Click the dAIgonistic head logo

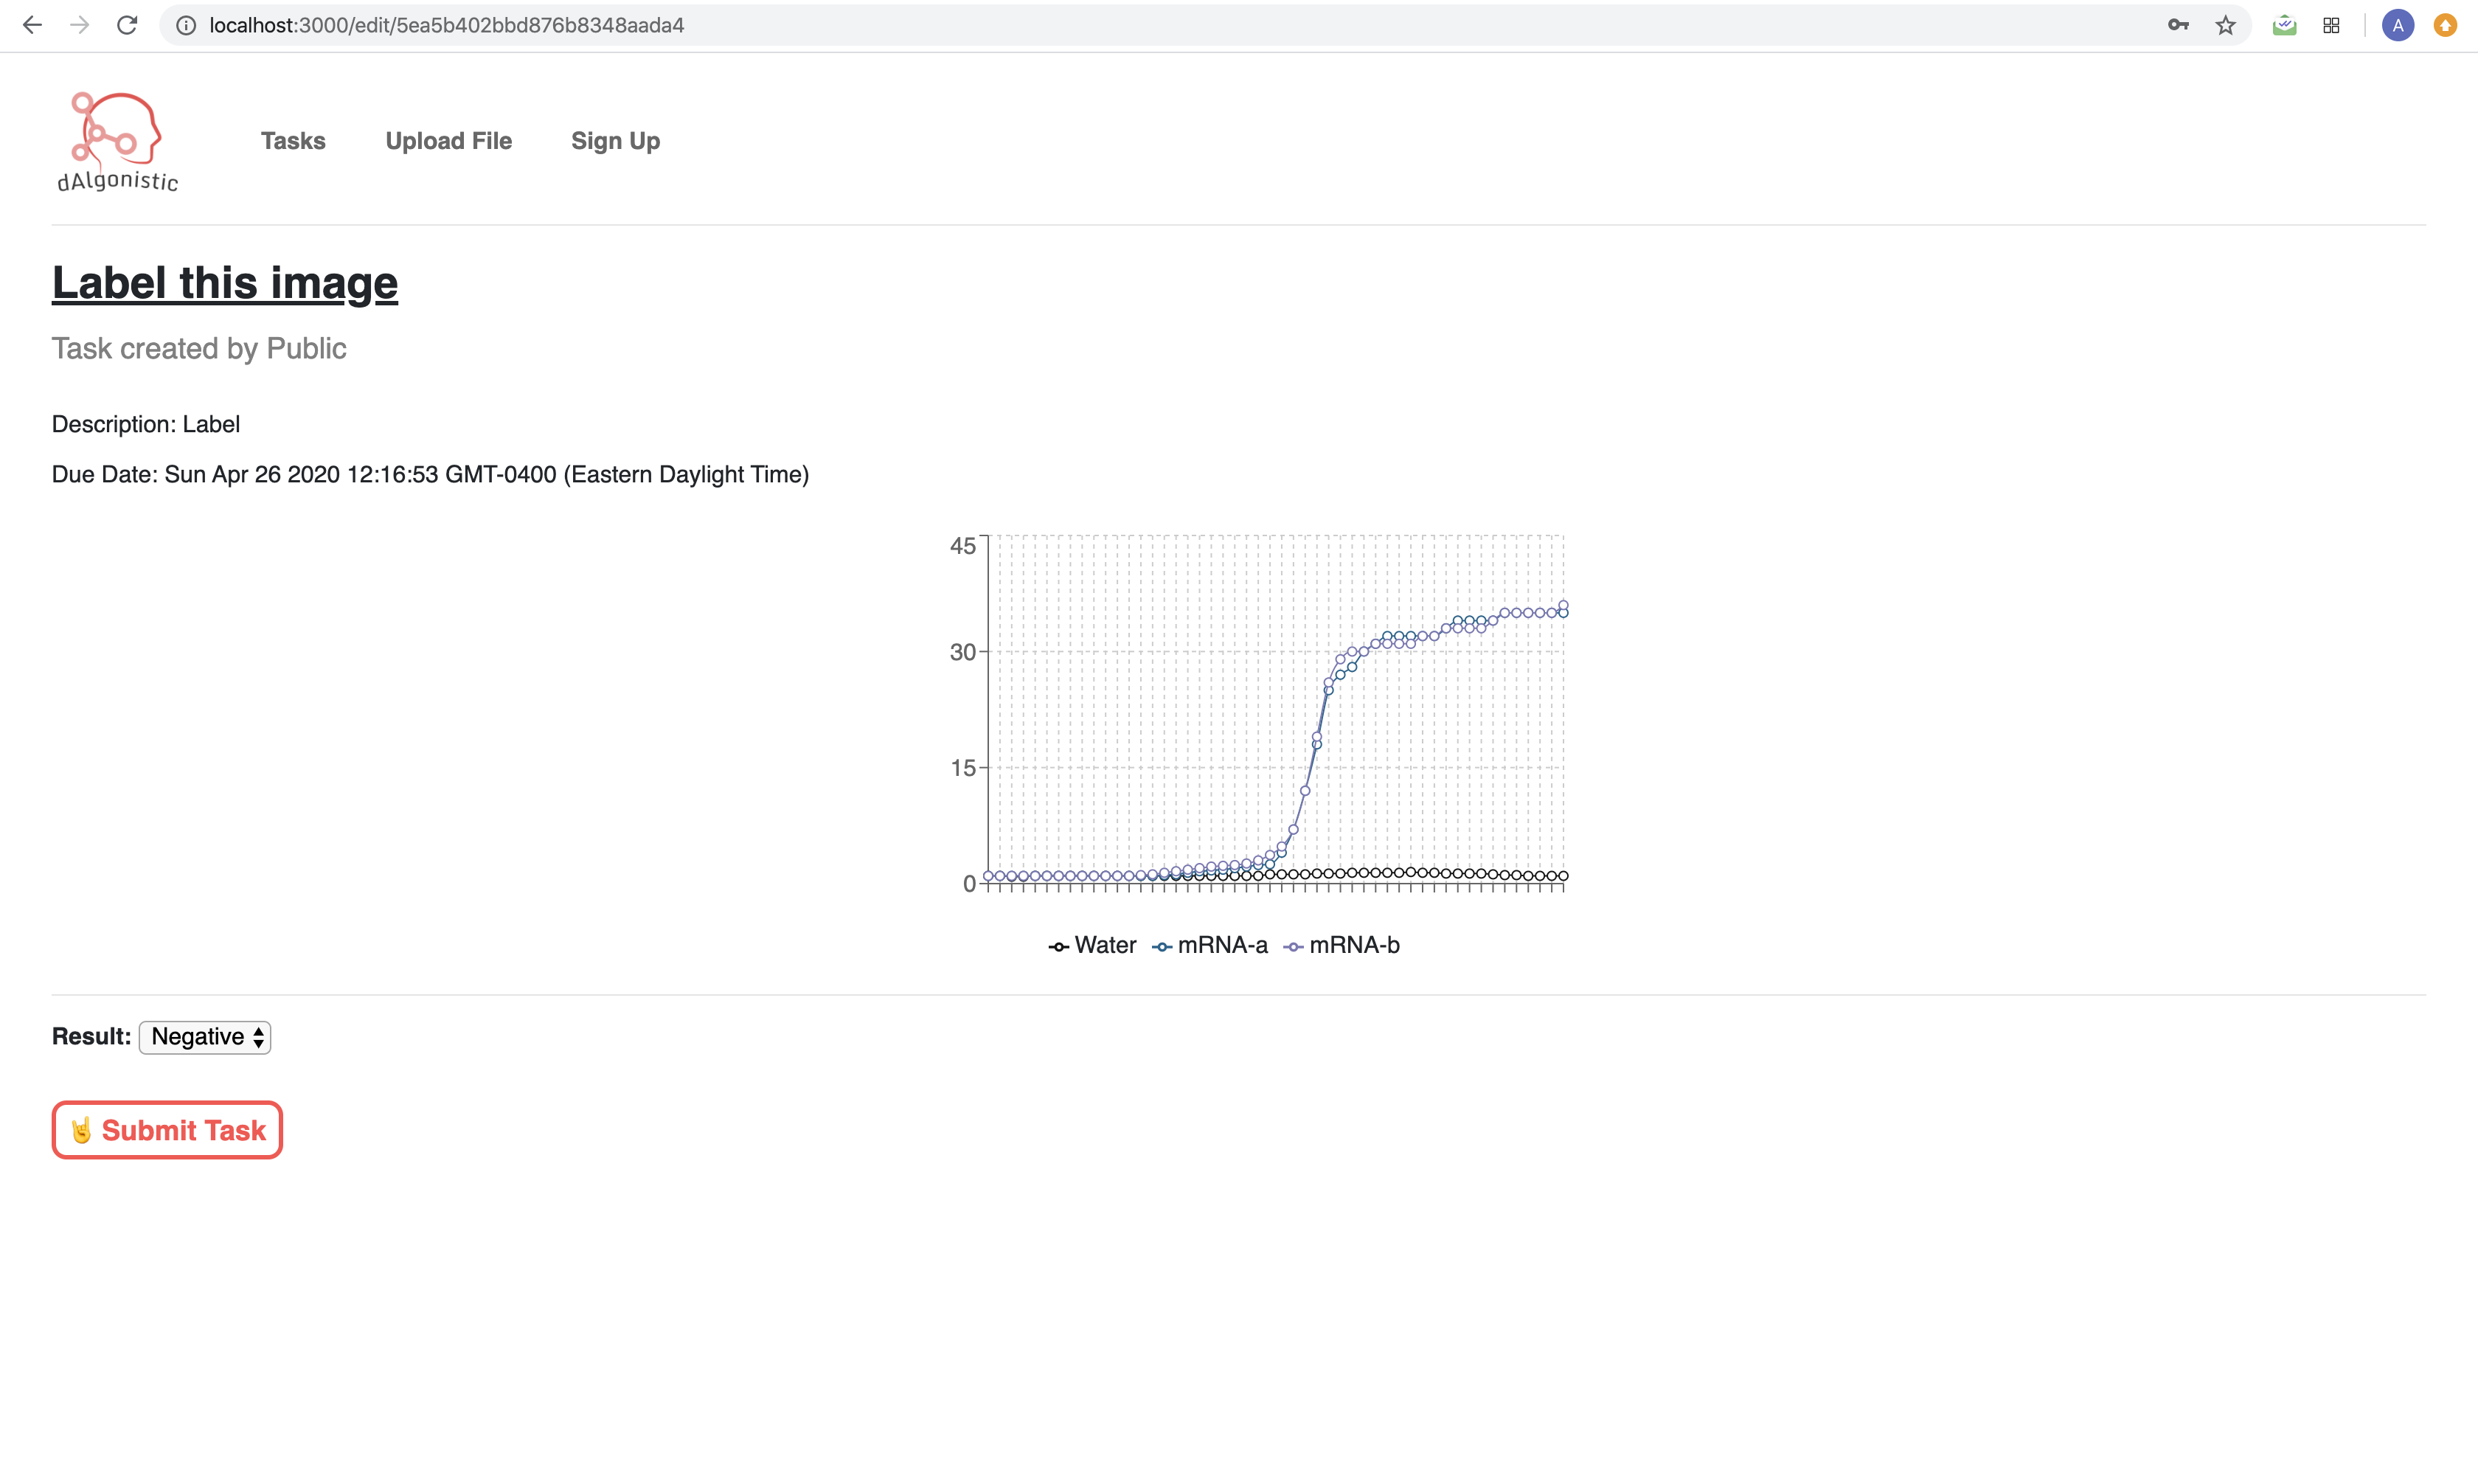pos(117,140)
